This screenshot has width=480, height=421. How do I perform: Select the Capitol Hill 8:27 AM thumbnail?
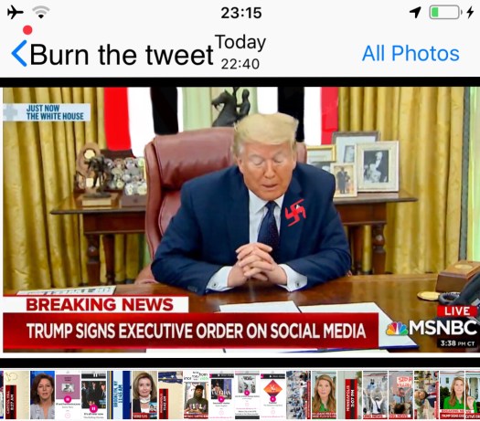[x=16, y=395]
